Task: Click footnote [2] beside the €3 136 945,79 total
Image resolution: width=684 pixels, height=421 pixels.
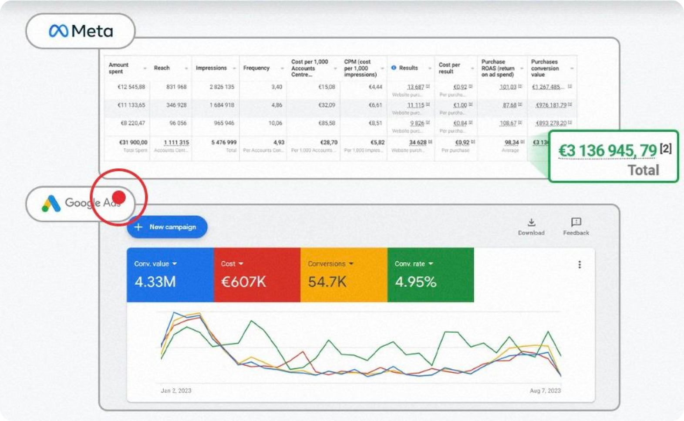Action: click(665, 149)
